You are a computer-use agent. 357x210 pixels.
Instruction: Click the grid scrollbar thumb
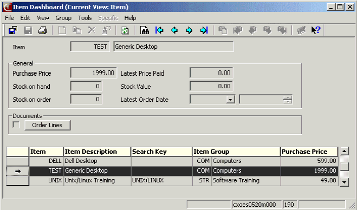tap(344, 167)
